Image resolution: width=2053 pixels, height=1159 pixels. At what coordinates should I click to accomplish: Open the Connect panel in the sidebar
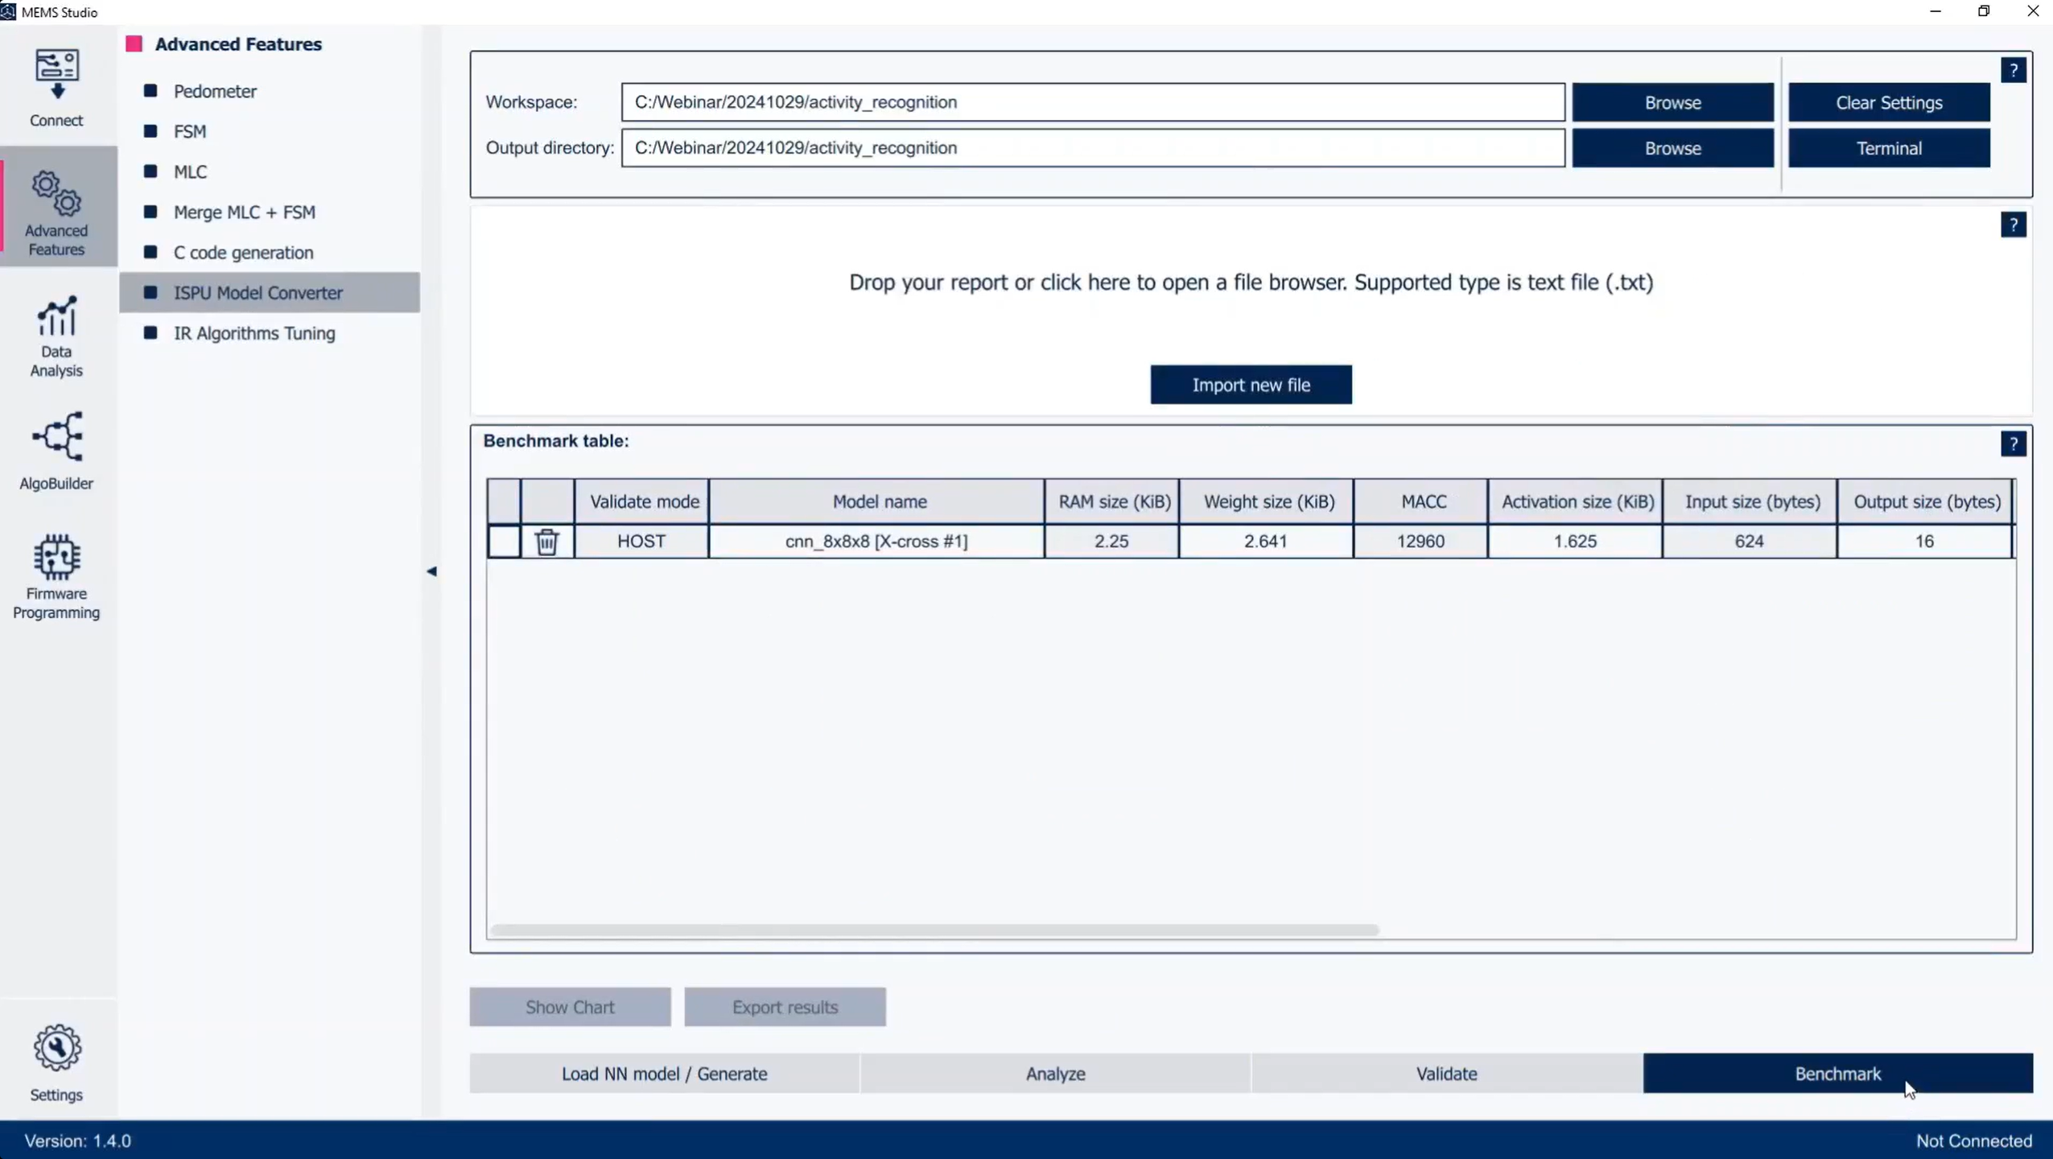pos(56,86)
